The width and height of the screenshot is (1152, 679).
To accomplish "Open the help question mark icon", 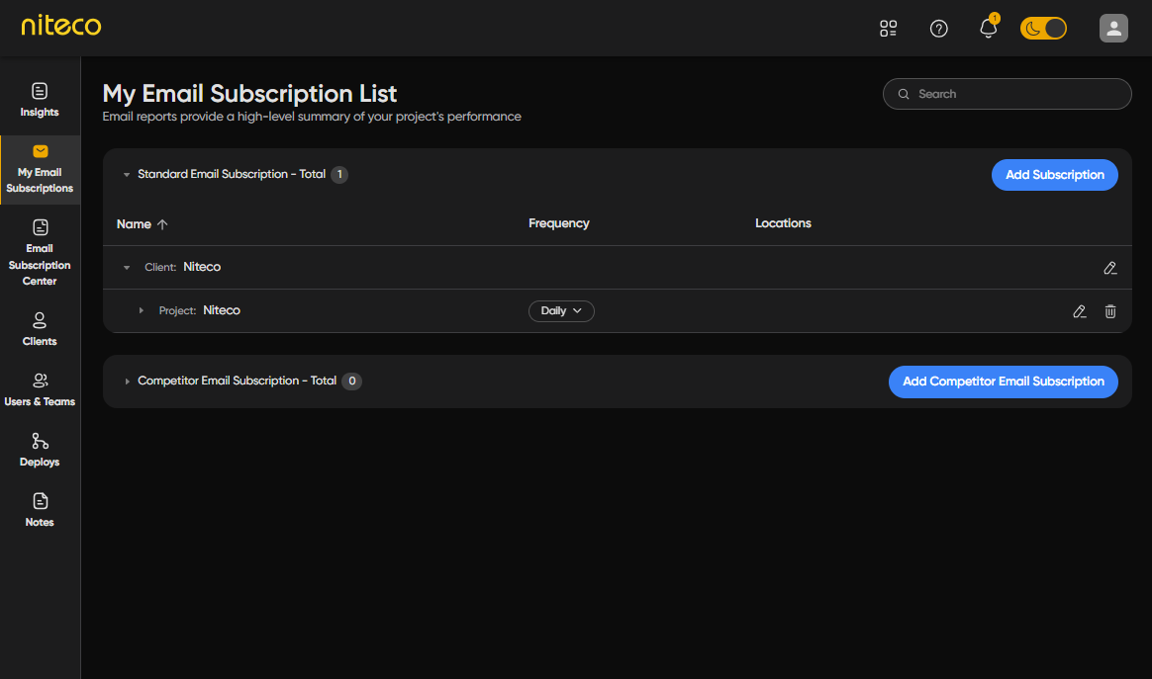I will [938, 29].
